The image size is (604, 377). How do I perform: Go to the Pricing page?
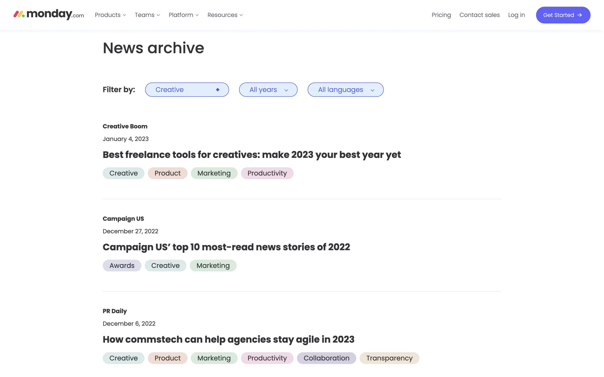(x=441, y=15)
